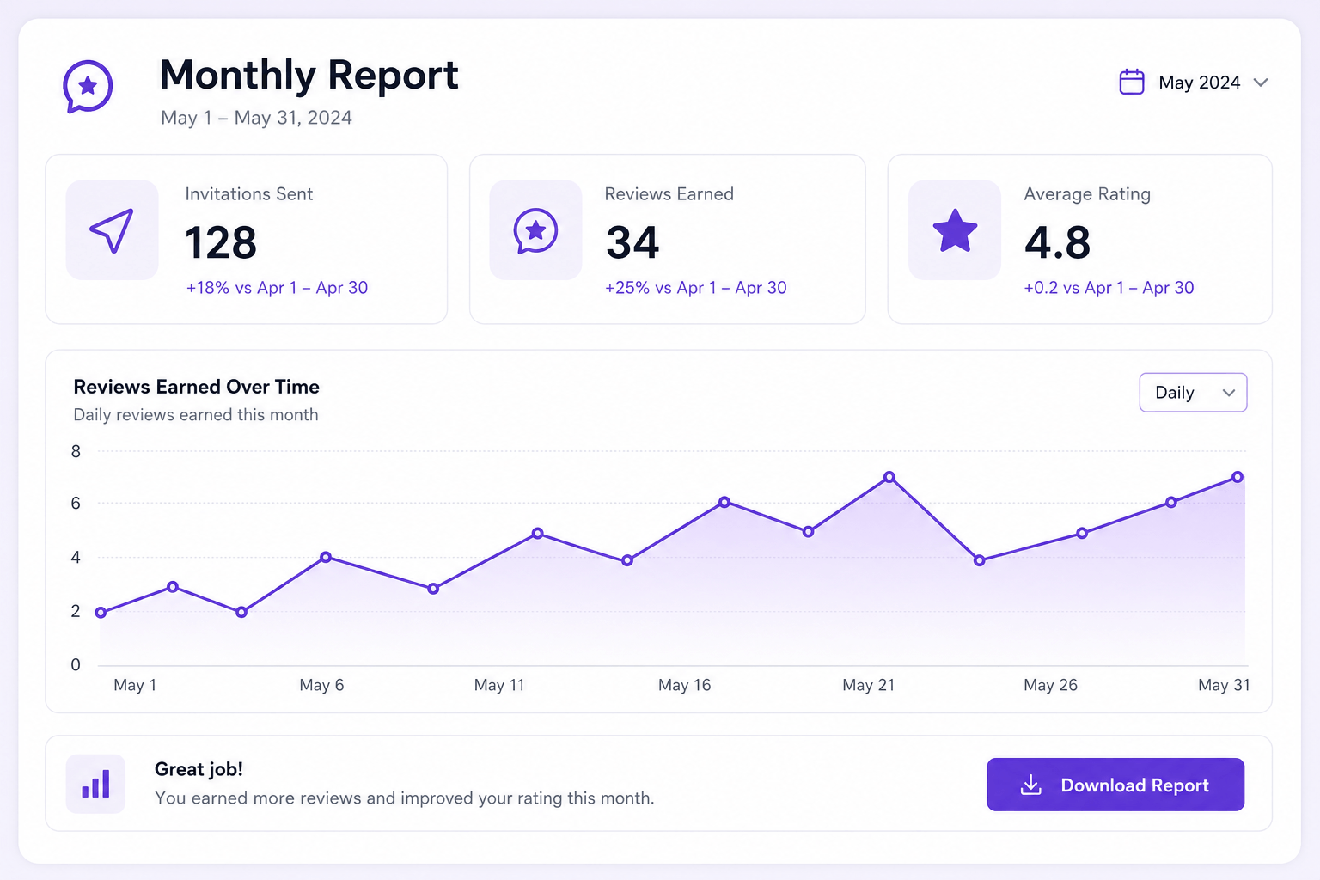Click the review star chat logo icon

(x=88, y=87)
